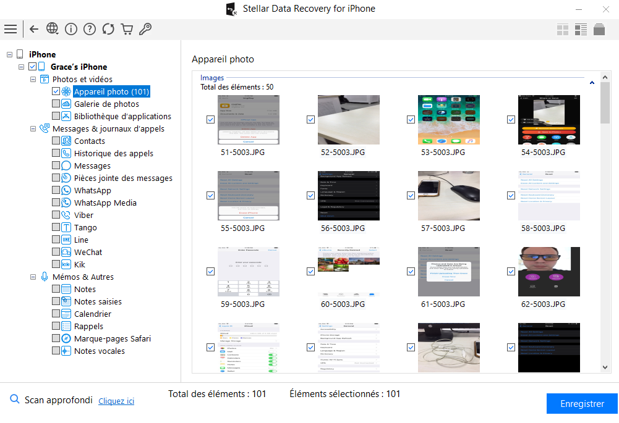619x423 pixels.
Task: Click the Line app icon
Action: [66, 240]
